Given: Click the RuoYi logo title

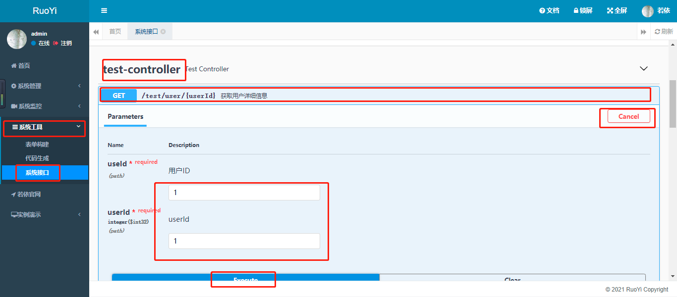Looking at the screenshot, I should [45, 11].
